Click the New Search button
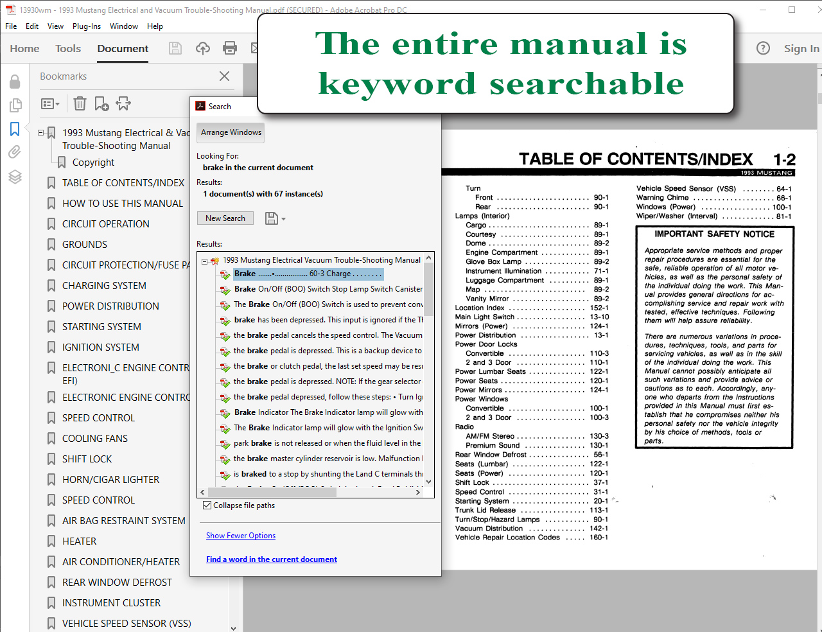 (225, 218)
